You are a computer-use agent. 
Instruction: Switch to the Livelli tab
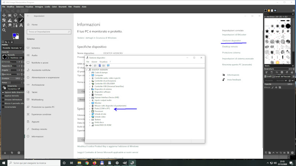pyautogui.click(x=268, y=77)
